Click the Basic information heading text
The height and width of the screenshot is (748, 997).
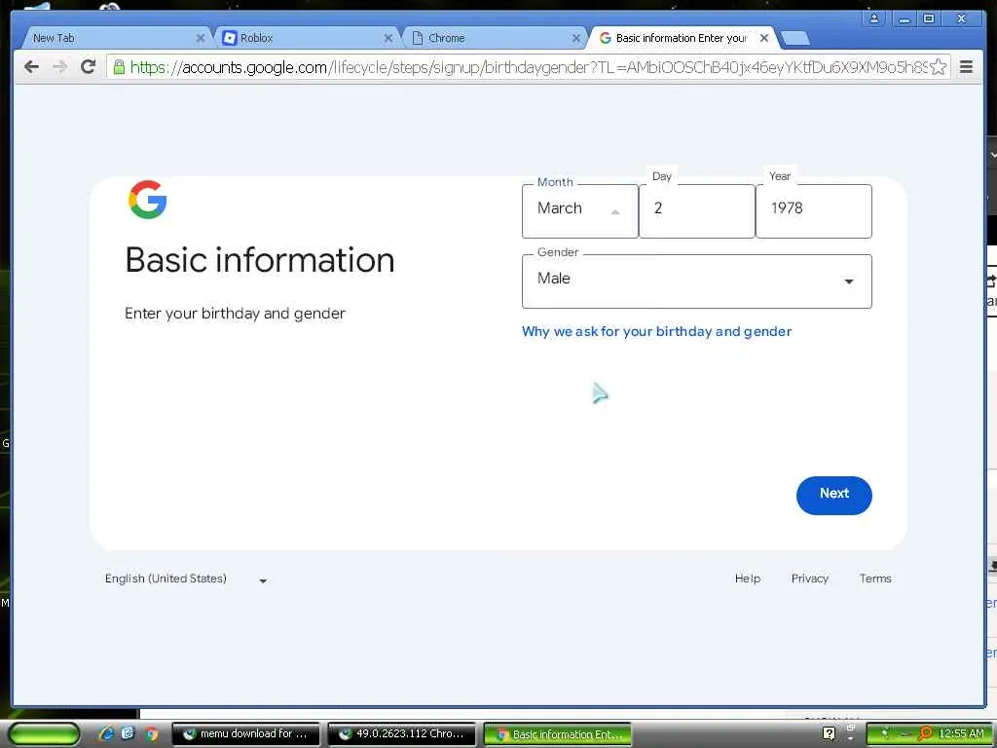click(259, 260)
